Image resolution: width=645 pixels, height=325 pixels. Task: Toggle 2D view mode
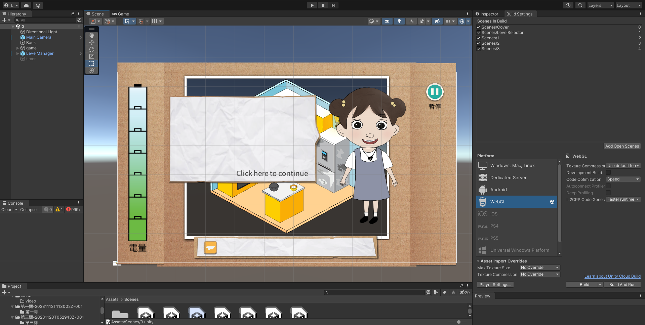[387, 21]
